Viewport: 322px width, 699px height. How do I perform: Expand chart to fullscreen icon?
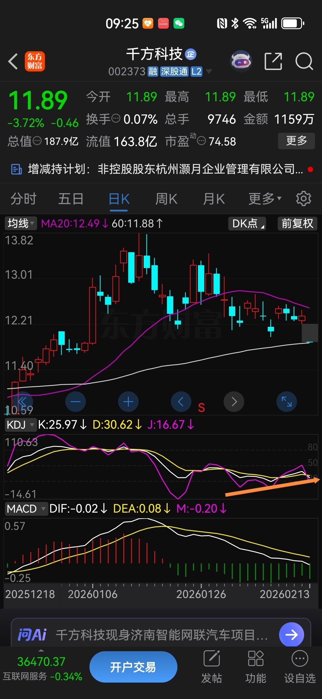[287, 402]
